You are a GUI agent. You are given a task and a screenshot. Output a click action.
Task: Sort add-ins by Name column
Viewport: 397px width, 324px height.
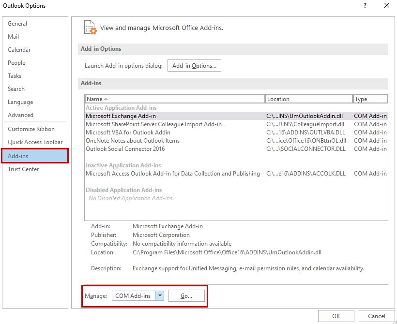click(x=175, y=99)
